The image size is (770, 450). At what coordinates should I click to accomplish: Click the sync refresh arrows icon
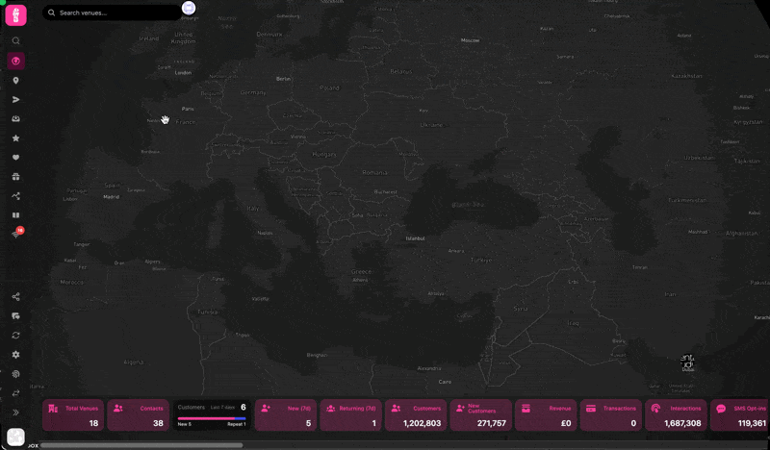tap(15, 336)
